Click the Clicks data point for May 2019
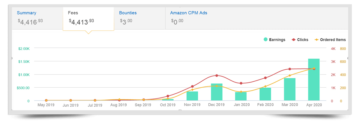The image size is (360, 124). point(46,100)
